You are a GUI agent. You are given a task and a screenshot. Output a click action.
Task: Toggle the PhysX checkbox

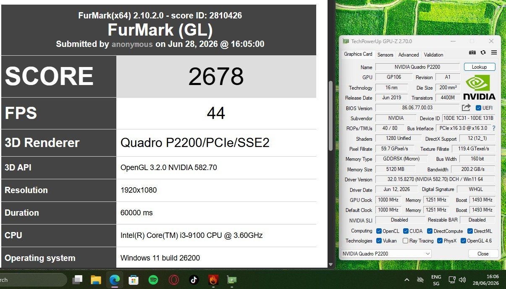tap(440, 240)
